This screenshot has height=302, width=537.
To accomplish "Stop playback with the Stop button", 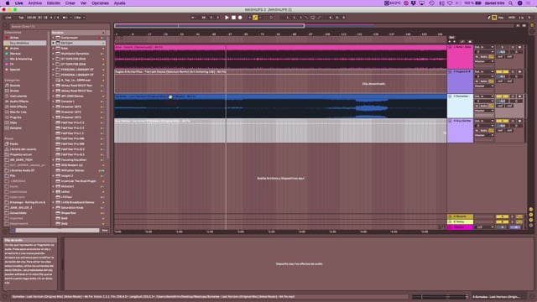I will 233,18.
